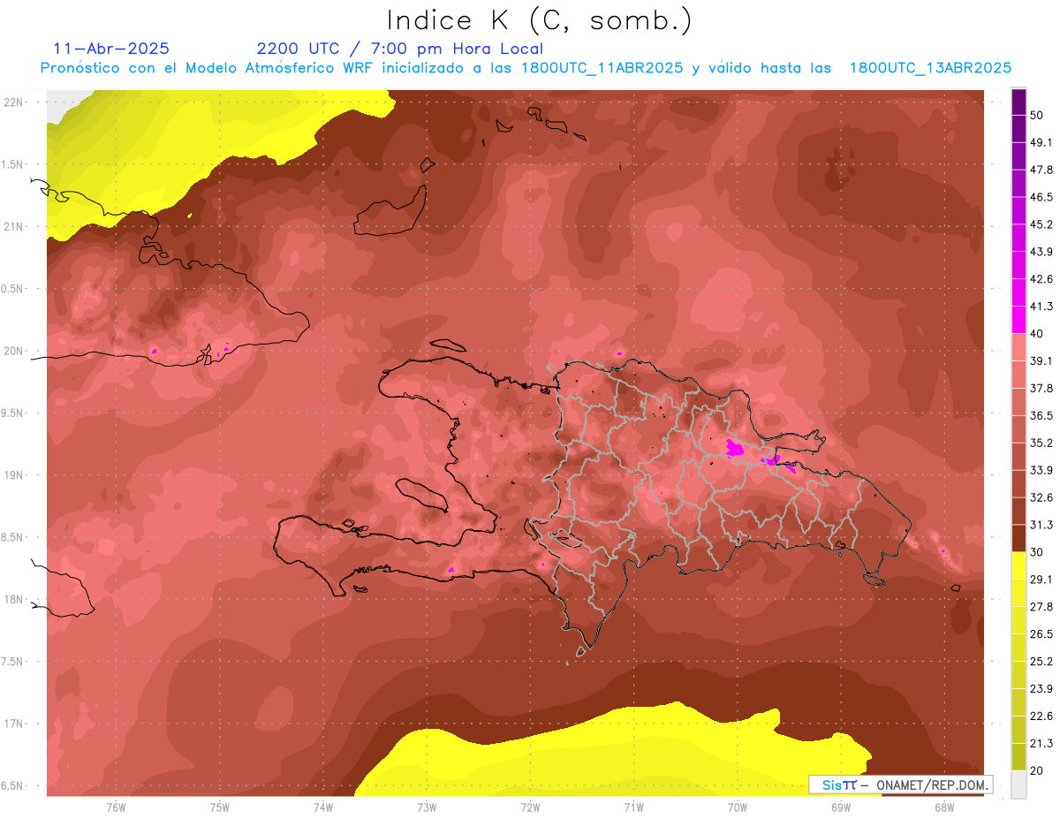Click '2200 UTC / 7:00 pm Hora Local'

(400, 49)
